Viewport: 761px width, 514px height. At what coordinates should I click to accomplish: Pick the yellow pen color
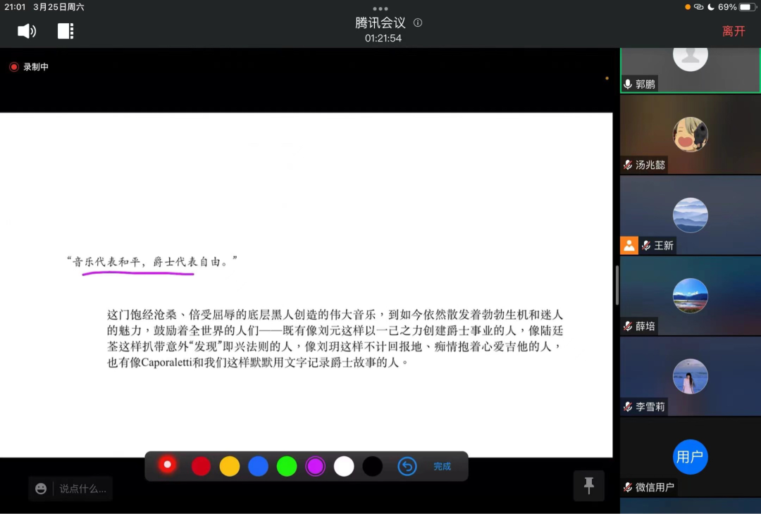point(230,466)
